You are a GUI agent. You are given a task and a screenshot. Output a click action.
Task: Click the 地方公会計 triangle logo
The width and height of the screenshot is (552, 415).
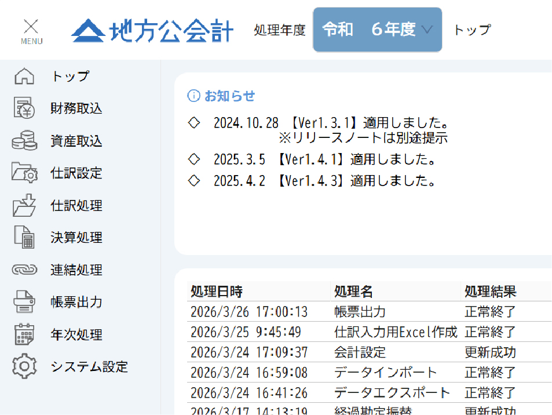coord(88,31)
